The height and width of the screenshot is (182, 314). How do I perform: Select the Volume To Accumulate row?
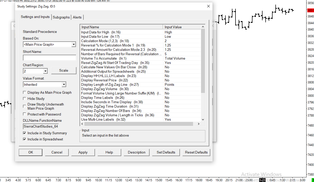pyautogui.click(x=141, y=58)
